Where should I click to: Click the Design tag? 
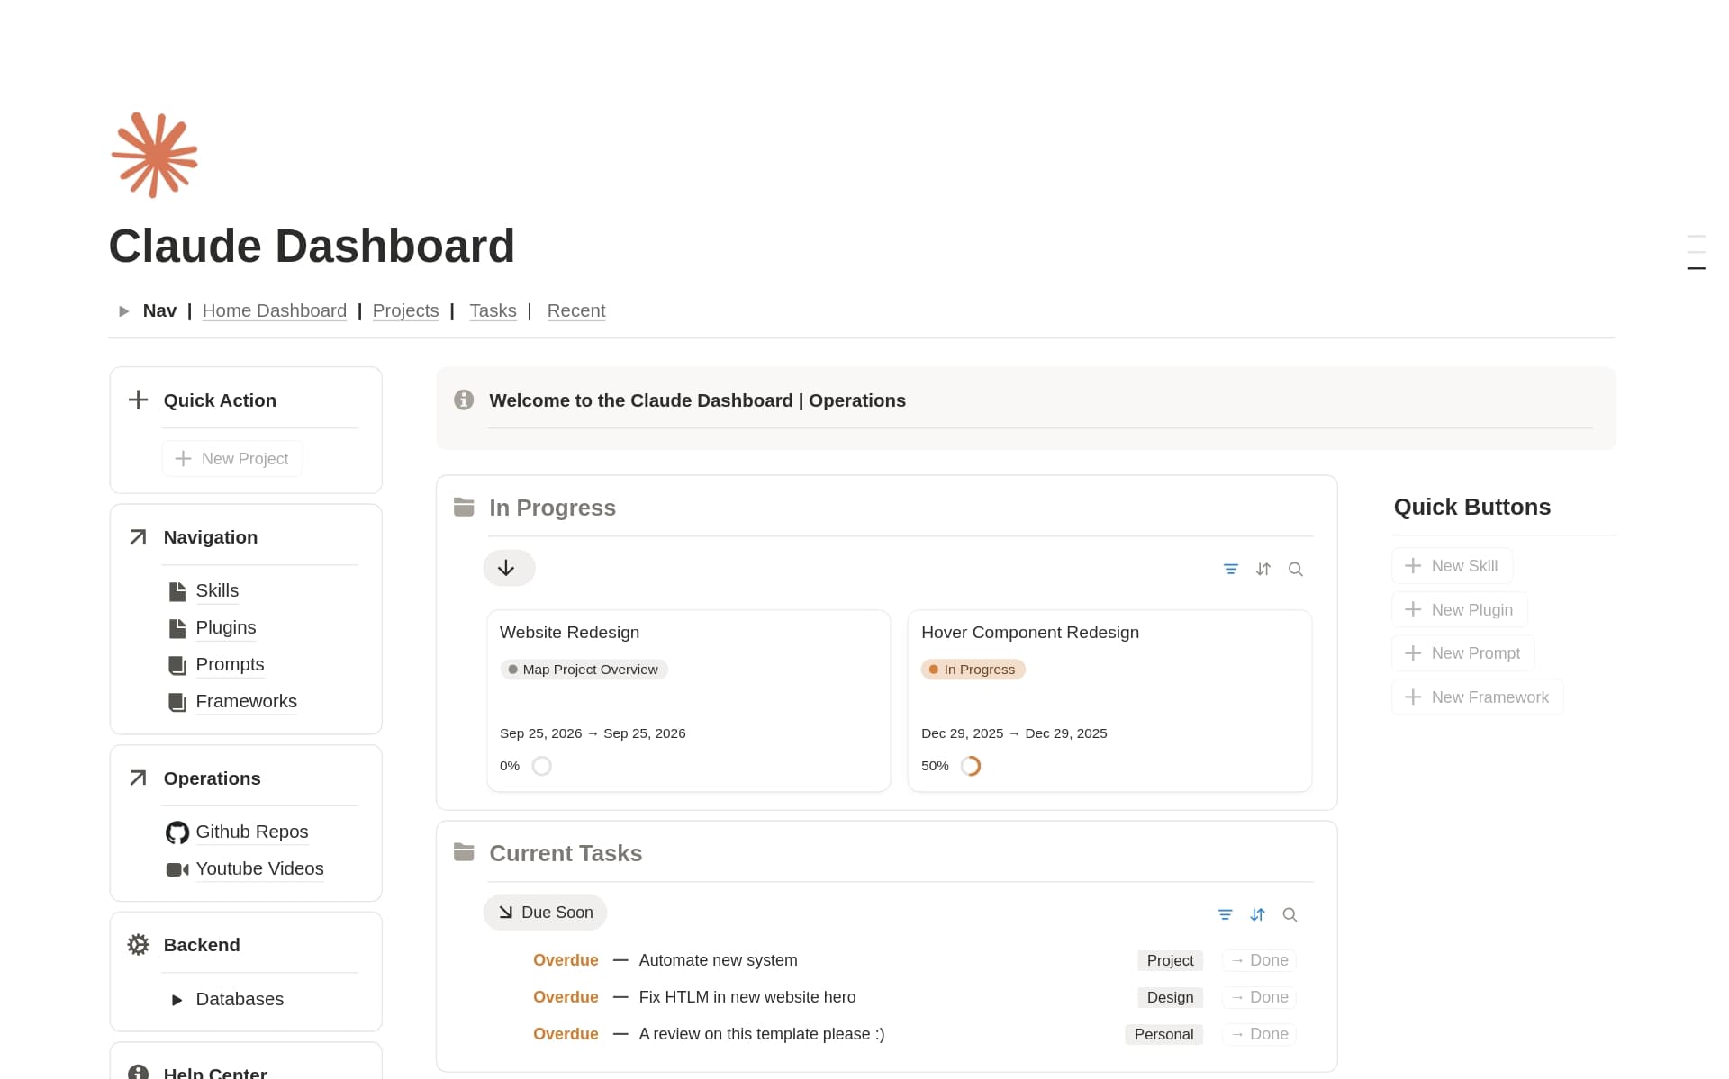1170,997
